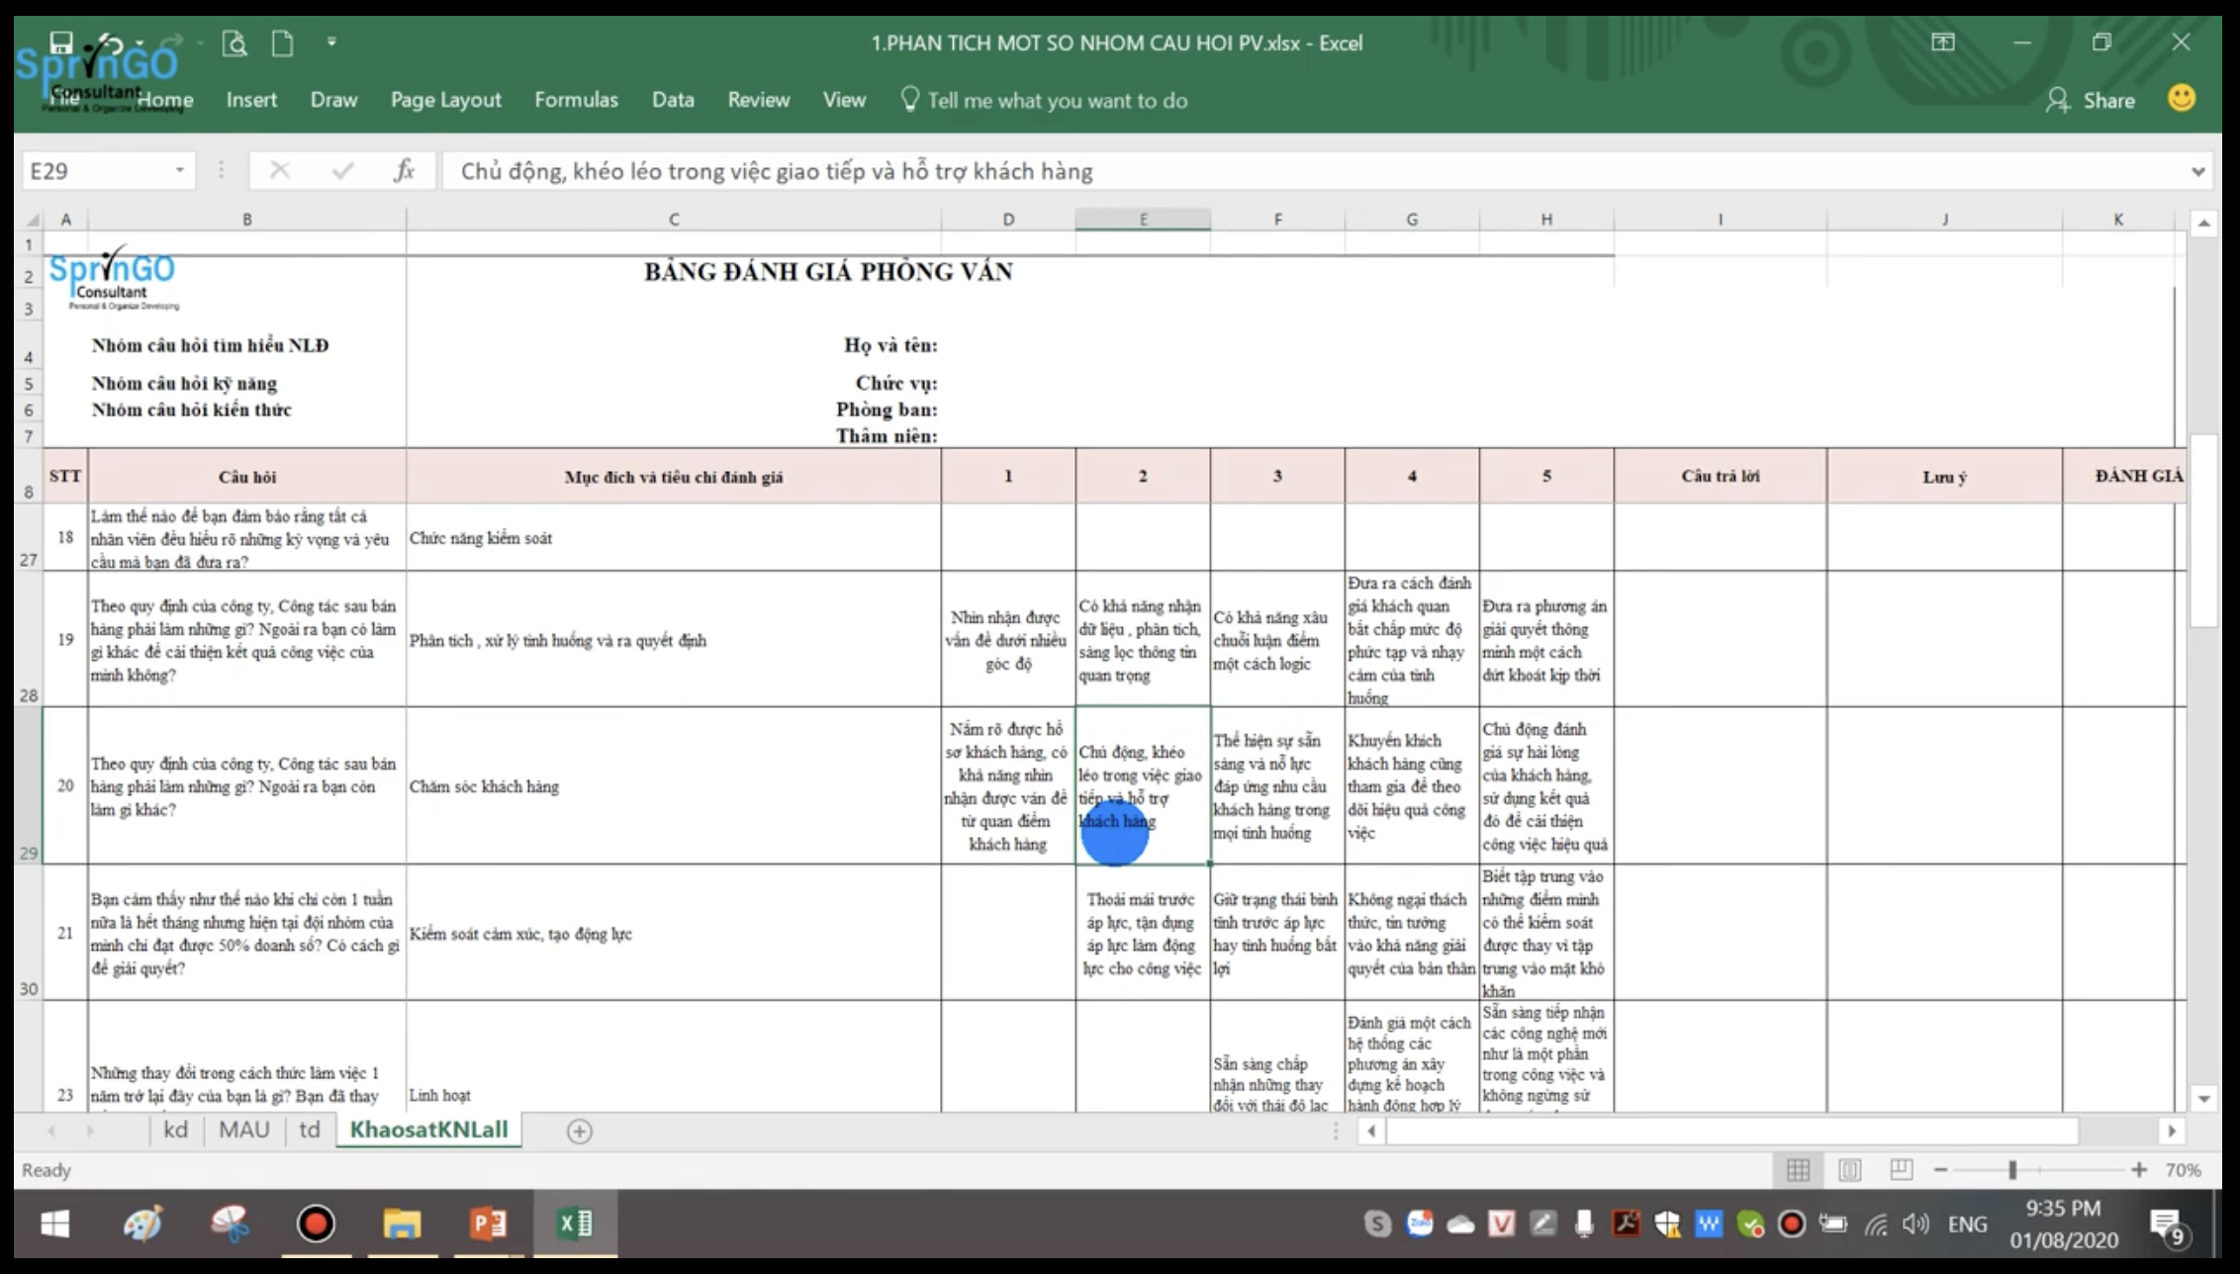
Task: Switch to Page Break Preview view
Action: 1901,1170
